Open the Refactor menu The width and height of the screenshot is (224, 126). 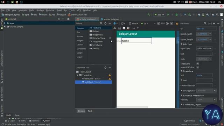[x=50, y=10]
